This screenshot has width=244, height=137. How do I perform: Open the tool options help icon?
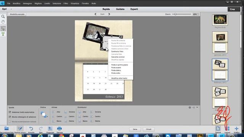(190, 107)
